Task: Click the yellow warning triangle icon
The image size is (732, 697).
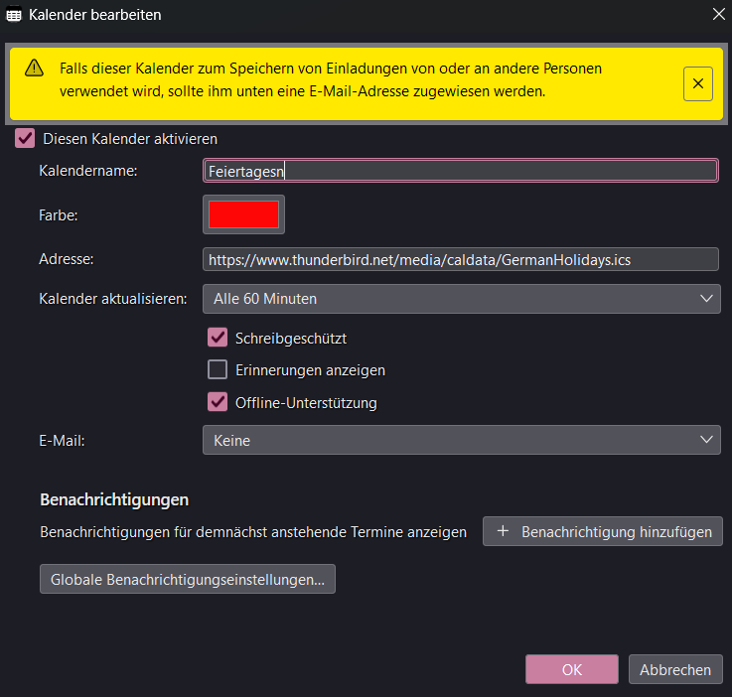Action: 35,68
